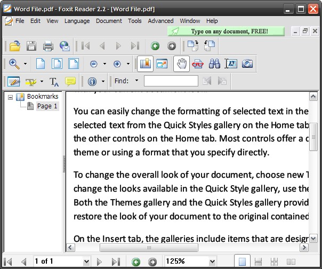Toggle the bookmarks navigation panel icon
This screenshot has width=322, height=269.
pyautogui.click(x=145, y=64)
